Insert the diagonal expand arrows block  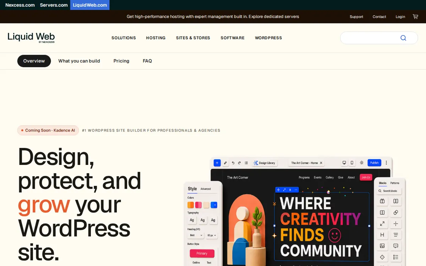pos(382,224)
